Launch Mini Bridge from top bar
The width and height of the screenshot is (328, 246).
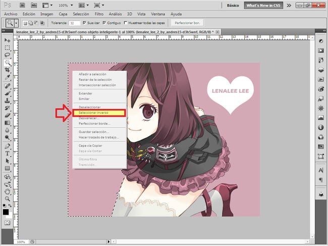[34, 5]
